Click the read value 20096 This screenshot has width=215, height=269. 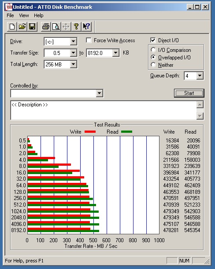[x=193, y=141]
